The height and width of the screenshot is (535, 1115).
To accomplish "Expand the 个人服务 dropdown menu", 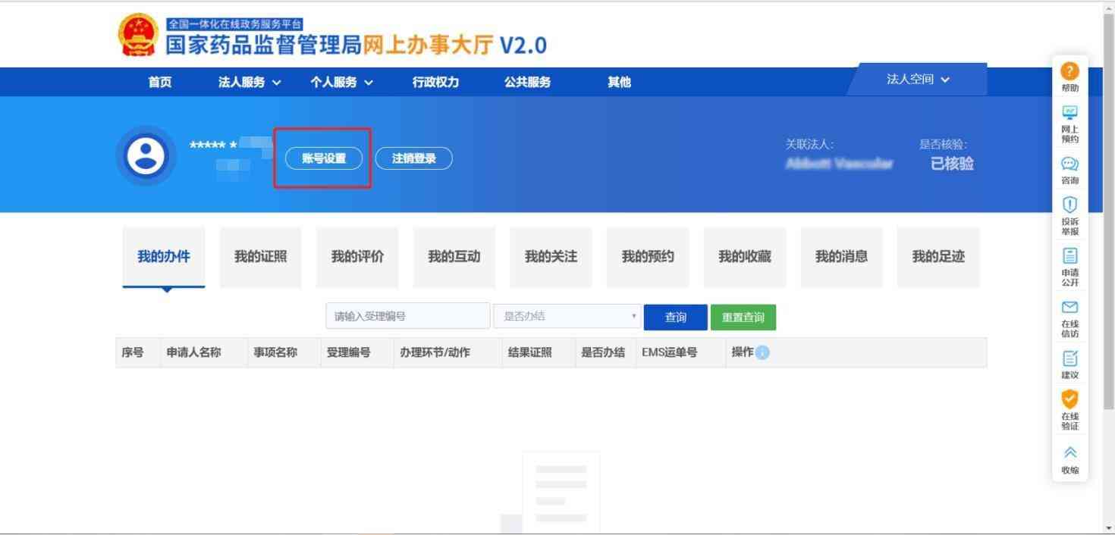I will [341, 83].
